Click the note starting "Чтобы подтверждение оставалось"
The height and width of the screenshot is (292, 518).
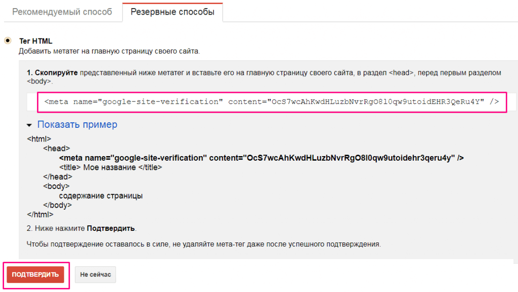coord(203,244)
